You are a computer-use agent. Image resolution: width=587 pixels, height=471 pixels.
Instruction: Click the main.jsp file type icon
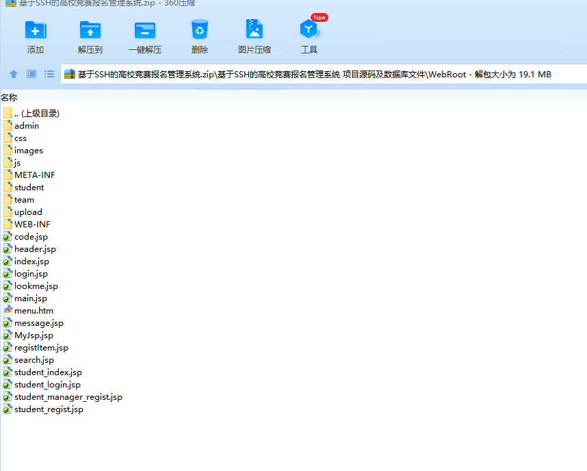point(8,298)
